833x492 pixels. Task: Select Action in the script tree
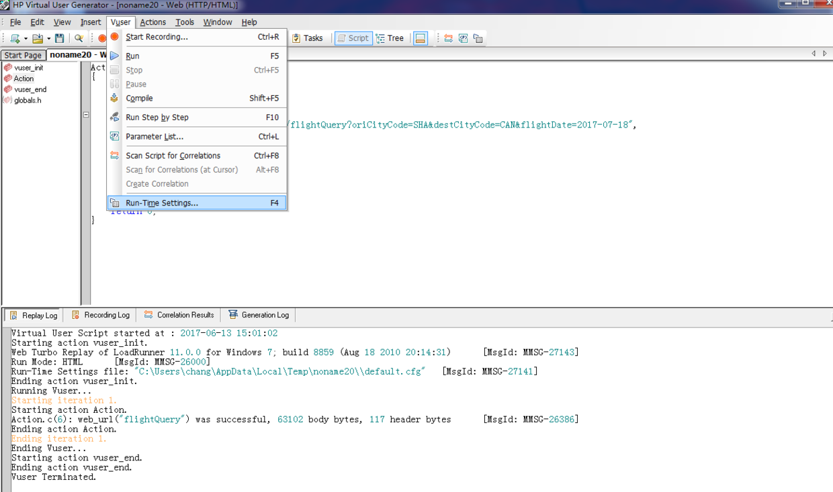[x=24, y=79]
